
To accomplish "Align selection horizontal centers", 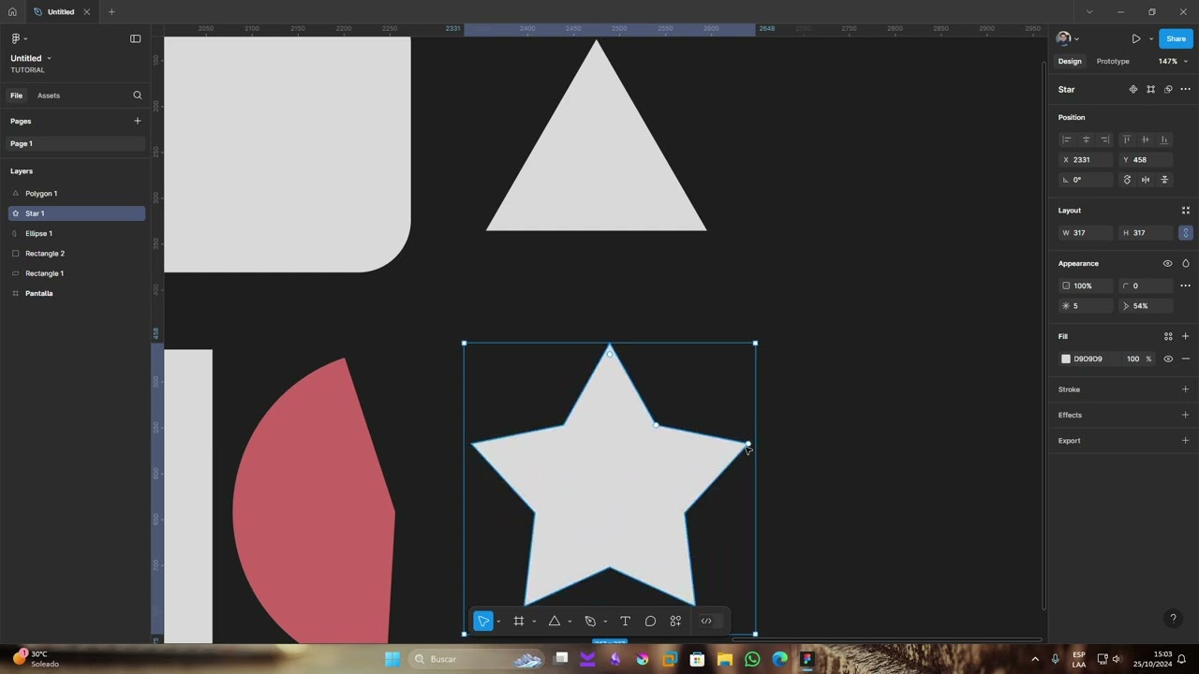I will click(x=1086, y=139).
